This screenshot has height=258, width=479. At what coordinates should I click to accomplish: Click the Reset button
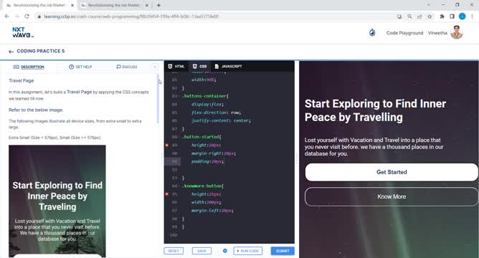click(174, 251)
